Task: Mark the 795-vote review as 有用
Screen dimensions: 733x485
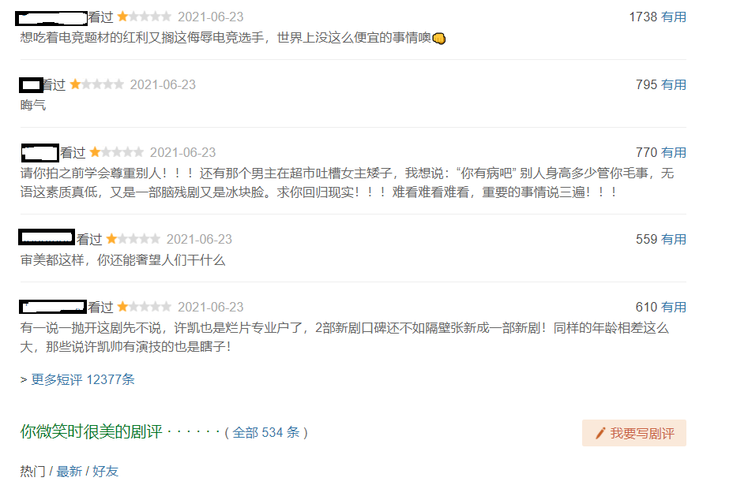Action: pyautogui.click(x=674, y=84)
